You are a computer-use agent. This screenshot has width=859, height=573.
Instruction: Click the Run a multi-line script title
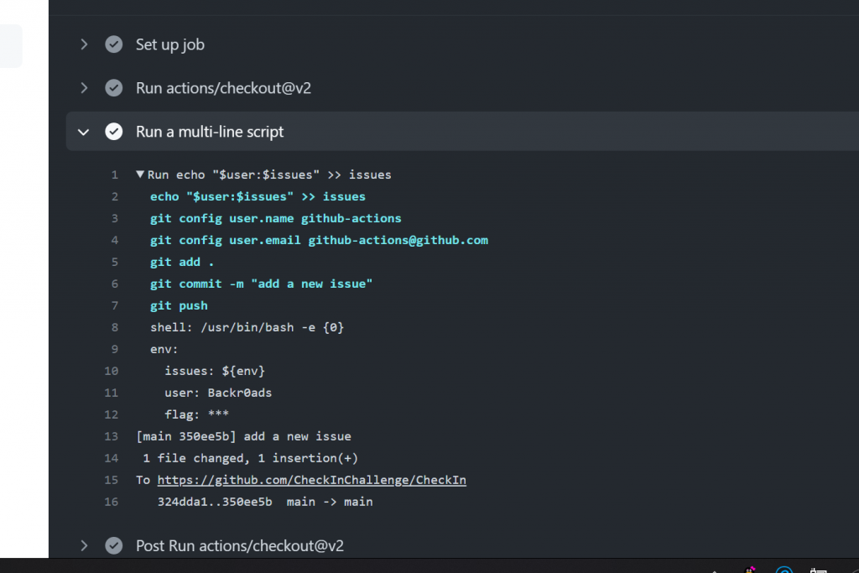210,132
